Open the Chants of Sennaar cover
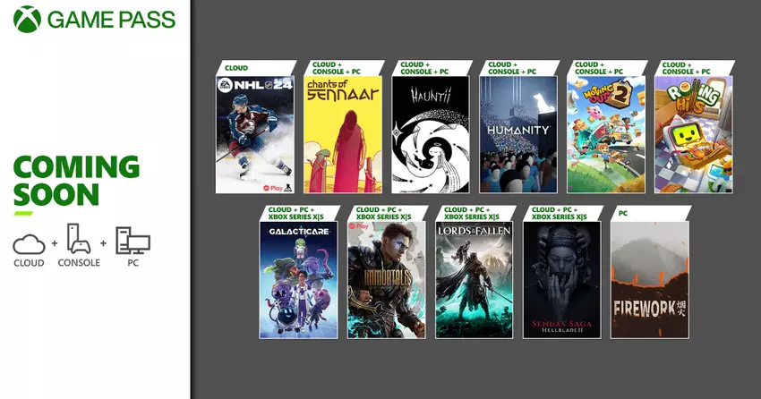This screenshot has width=761, height=399. [x=342, y=134]
